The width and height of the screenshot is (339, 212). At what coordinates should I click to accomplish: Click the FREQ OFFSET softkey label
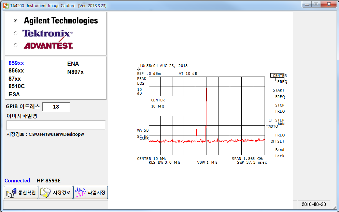point(278,138)
